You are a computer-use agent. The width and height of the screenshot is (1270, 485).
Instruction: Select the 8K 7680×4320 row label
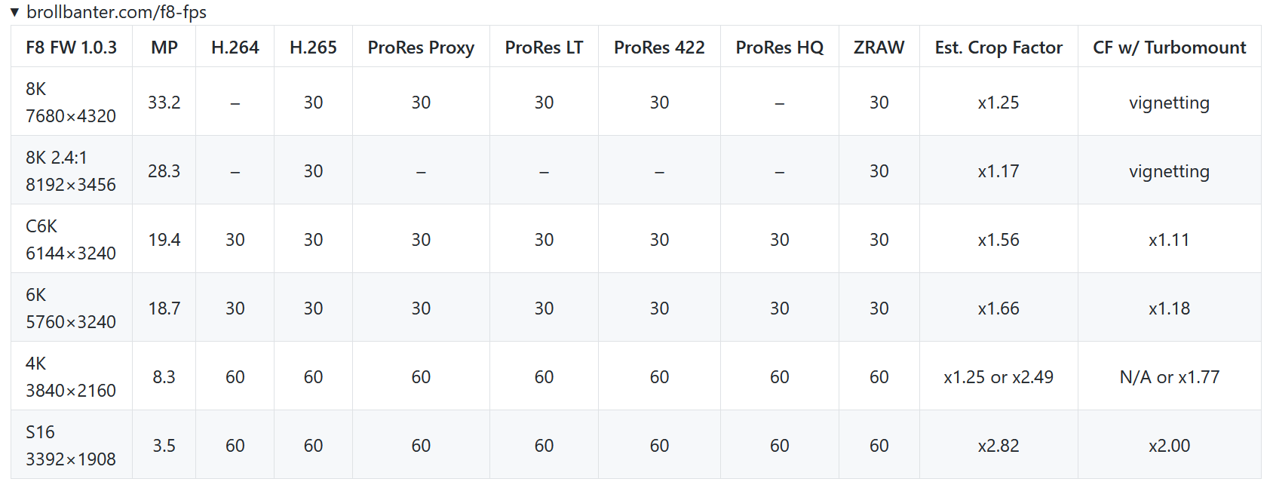(x=71, y=103)
